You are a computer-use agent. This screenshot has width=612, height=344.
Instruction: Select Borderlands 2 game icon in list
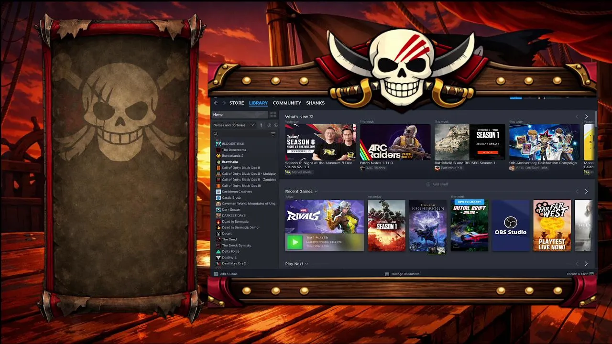point(218,156)
